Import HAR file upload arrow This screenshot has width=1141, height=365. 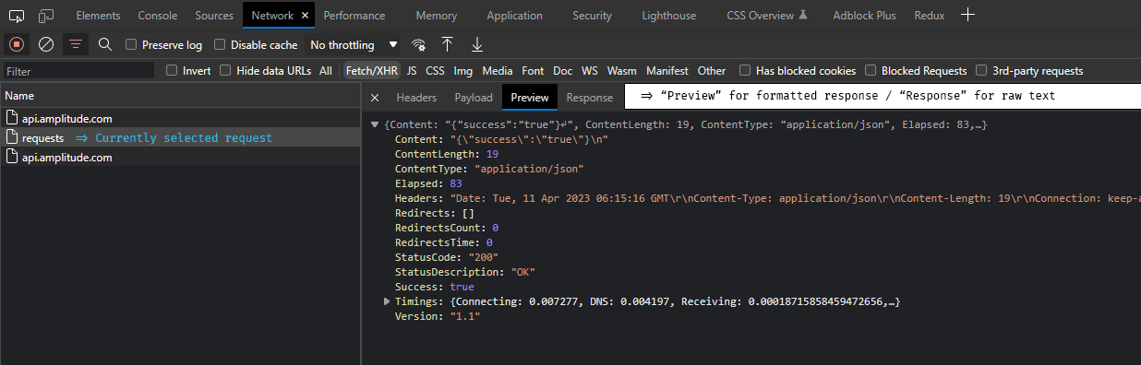pyautogui.click(x=448, y=44)
